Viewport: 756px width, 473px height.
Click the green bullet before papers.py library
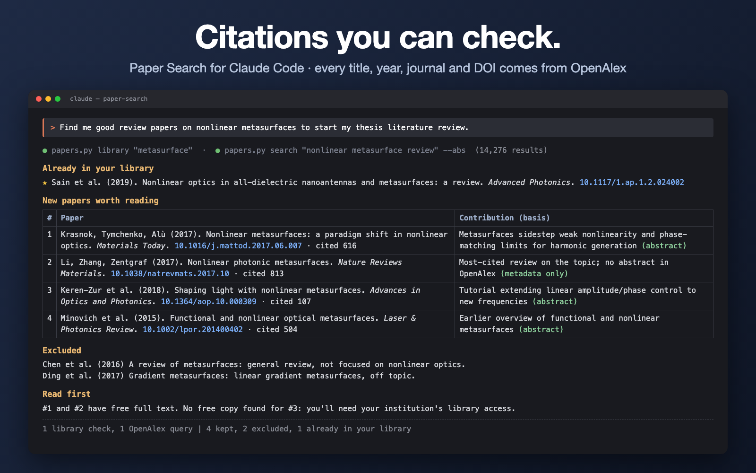(45, 151)
